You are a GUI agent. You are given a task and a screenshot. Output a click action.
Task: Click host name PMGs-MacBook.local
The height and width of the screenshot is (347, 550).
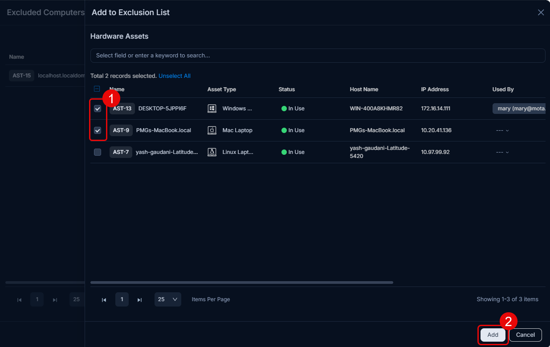[377, 130]
